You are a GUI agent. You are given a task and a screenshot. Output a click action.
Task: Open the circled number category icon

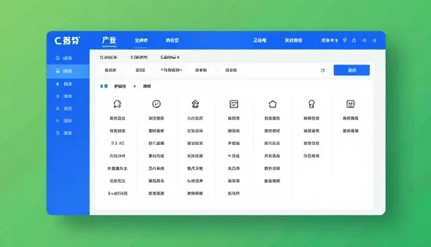pyautogui.click(x=156, y=104)
